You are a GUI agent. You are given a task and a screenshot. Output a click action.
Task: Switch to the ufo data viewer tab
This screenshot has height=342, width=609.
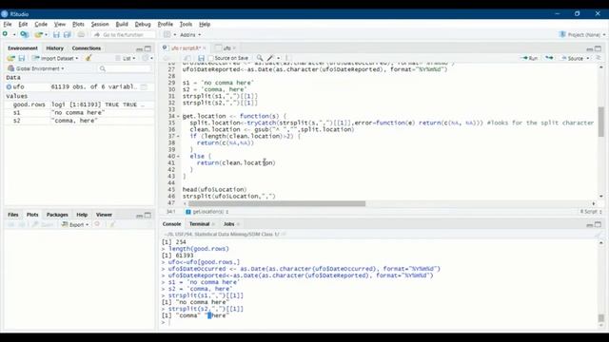(226, 48)
